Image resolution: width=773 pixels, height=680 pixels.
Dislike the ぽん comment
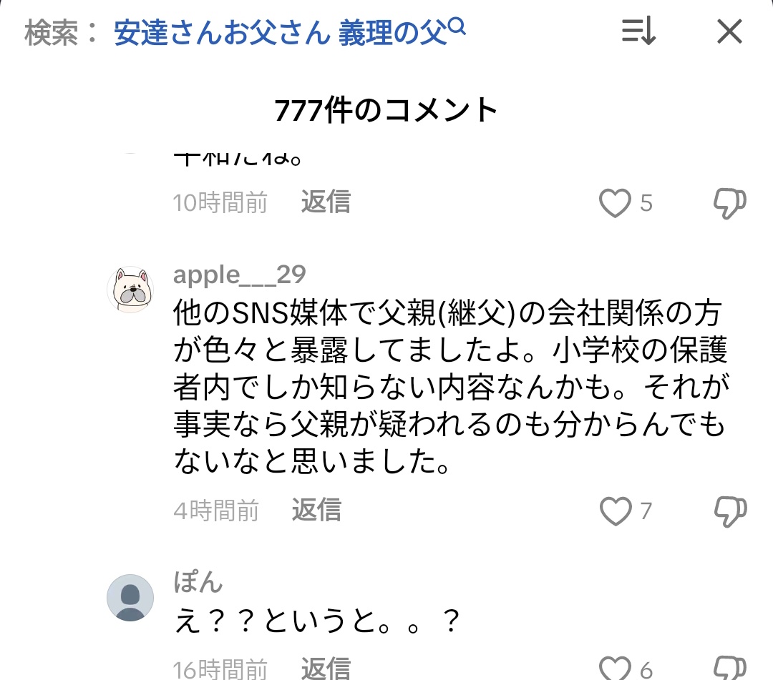click(731, 669)
